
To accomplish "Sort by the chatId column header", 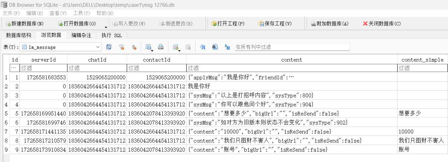I will [x=97, y=60].
